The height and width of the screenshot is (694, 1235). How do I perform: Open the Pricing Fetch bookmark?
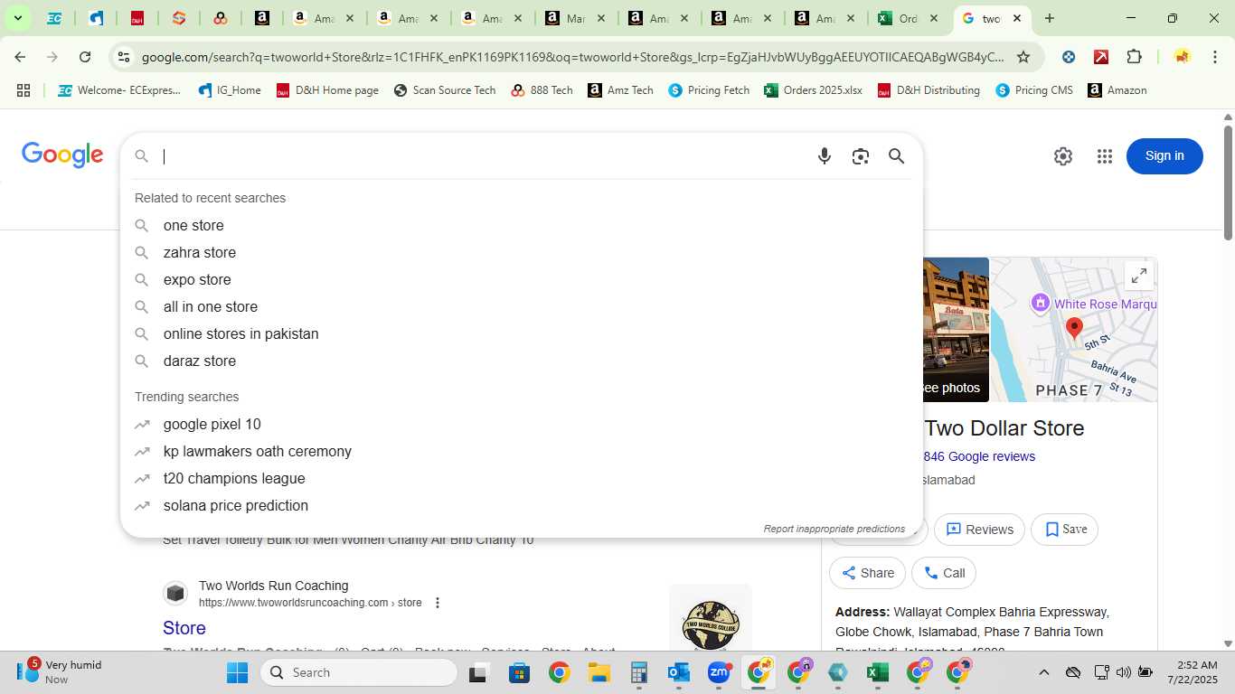pyautogui.click(x=709, y=90)
